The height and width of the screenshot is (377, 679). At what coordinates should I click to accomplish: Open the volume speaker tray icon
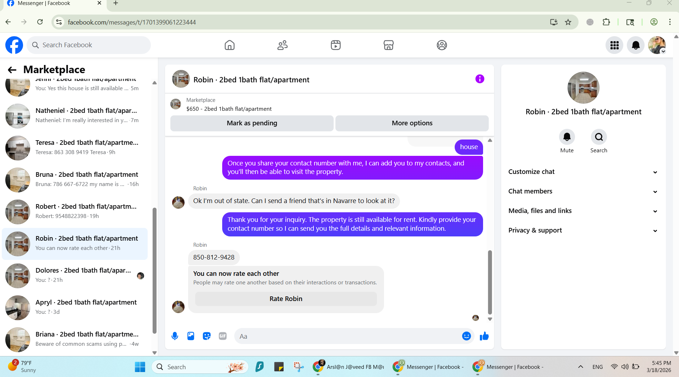pyautogui.click(x=625, y=367)
